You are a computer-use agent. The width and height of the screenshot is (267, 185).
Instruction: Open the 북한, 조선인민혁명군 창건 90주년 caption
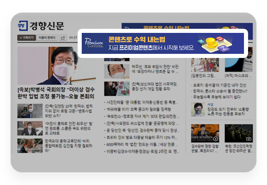[239, 148]
